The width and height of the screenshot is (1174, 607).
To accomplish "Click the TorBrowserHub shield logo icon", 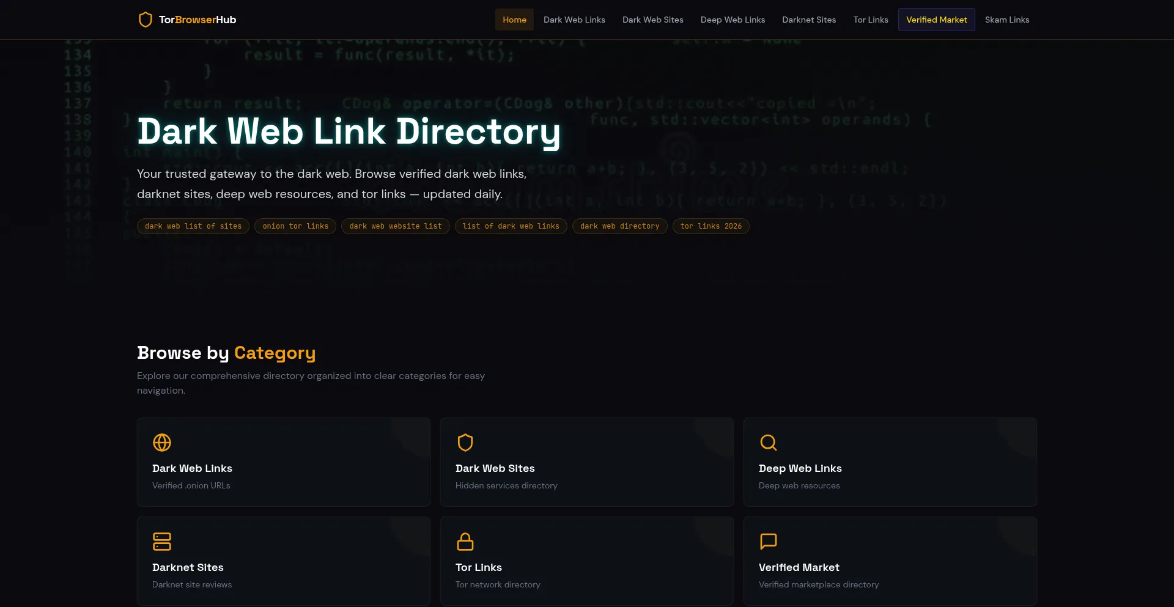I will tap(145, 20).
